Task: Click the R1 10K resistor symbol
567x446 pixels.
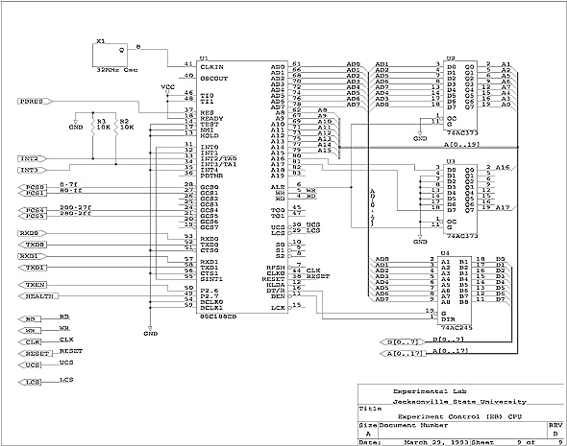Action: pyautogui.click(x=92, y=127)
